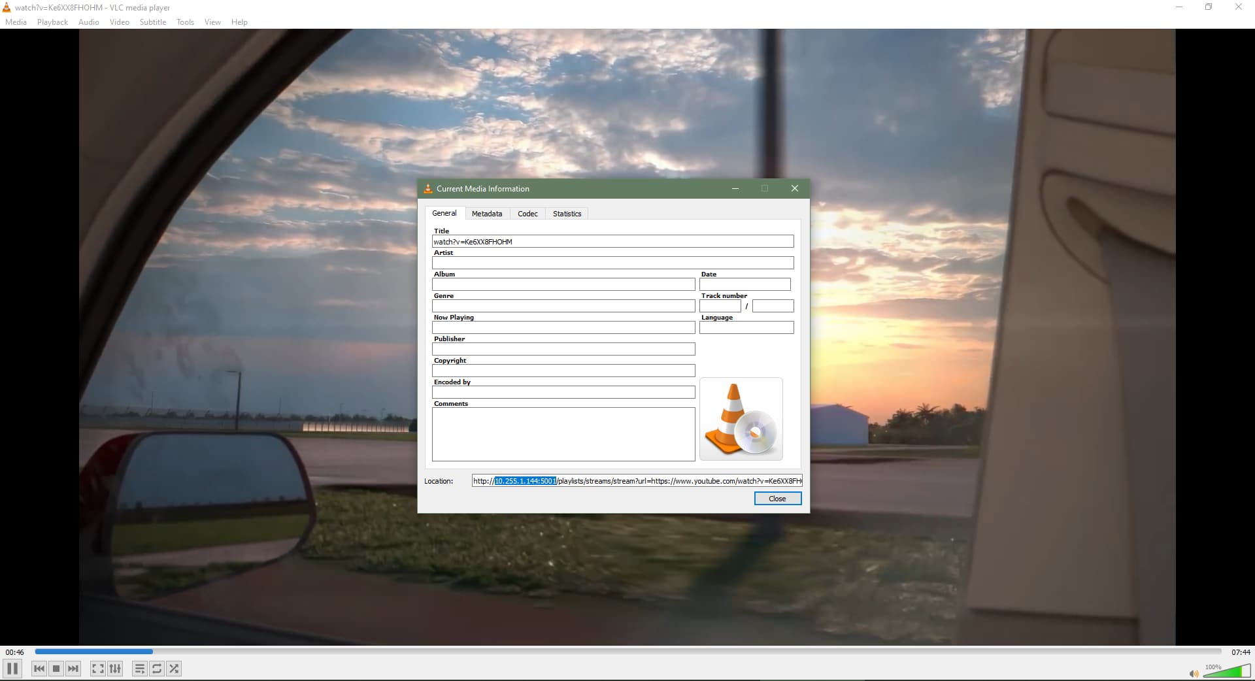
Task: Skip to the previous media item
Action: (x=39, y=669)
